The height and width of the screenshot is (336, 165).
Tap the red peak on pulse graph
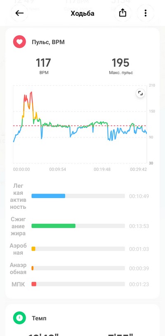tap(31, 92)
